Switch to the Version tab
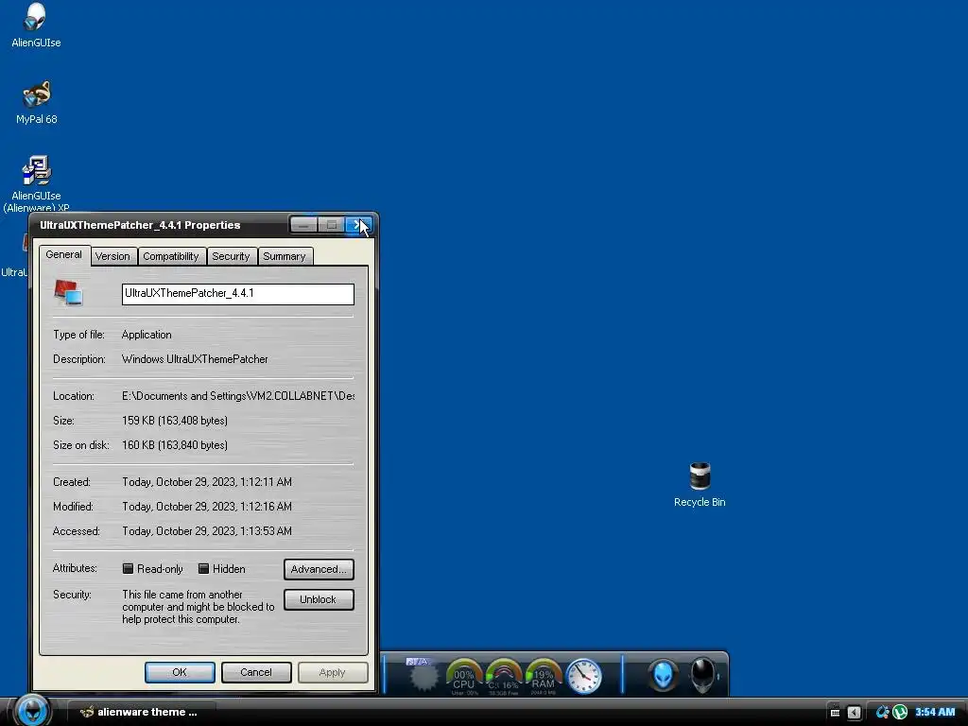 (x=112, y=256)
